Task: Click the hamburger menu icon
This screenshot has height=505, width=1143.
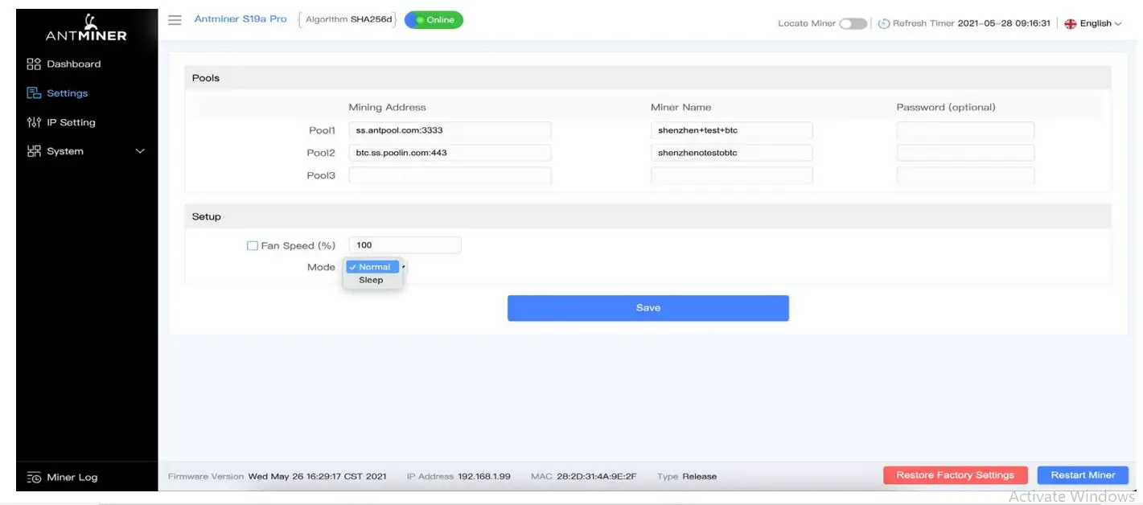Action: click(175, 20)
